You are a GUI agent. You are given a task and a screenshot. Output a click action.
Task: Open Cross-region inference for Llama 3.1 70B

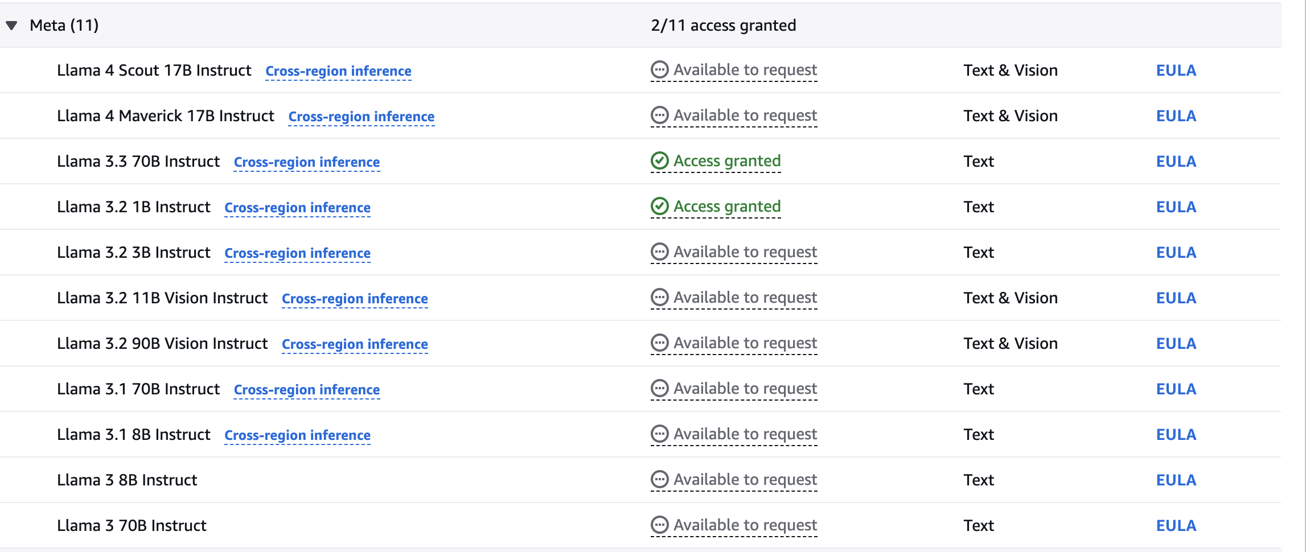307,390
